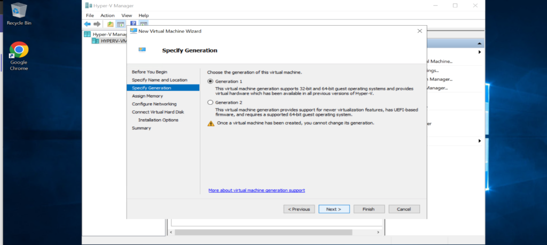Jump to the Configure Networking step

(x=154, y=104)
